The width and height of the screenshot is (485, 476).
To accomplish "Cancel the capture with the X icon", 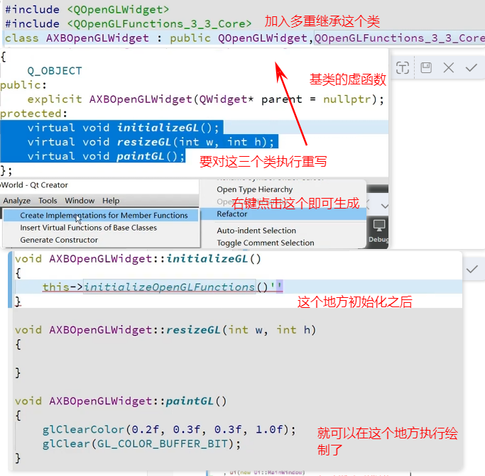I will point(449,68).
